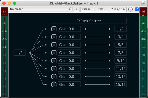Click the gain knob for output 15/16
The image size is (148, 98).
[x=54, y=84]
